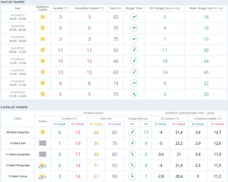Click the partly cloudy icon for 13 Mart Cuma

tap(42, 176)
